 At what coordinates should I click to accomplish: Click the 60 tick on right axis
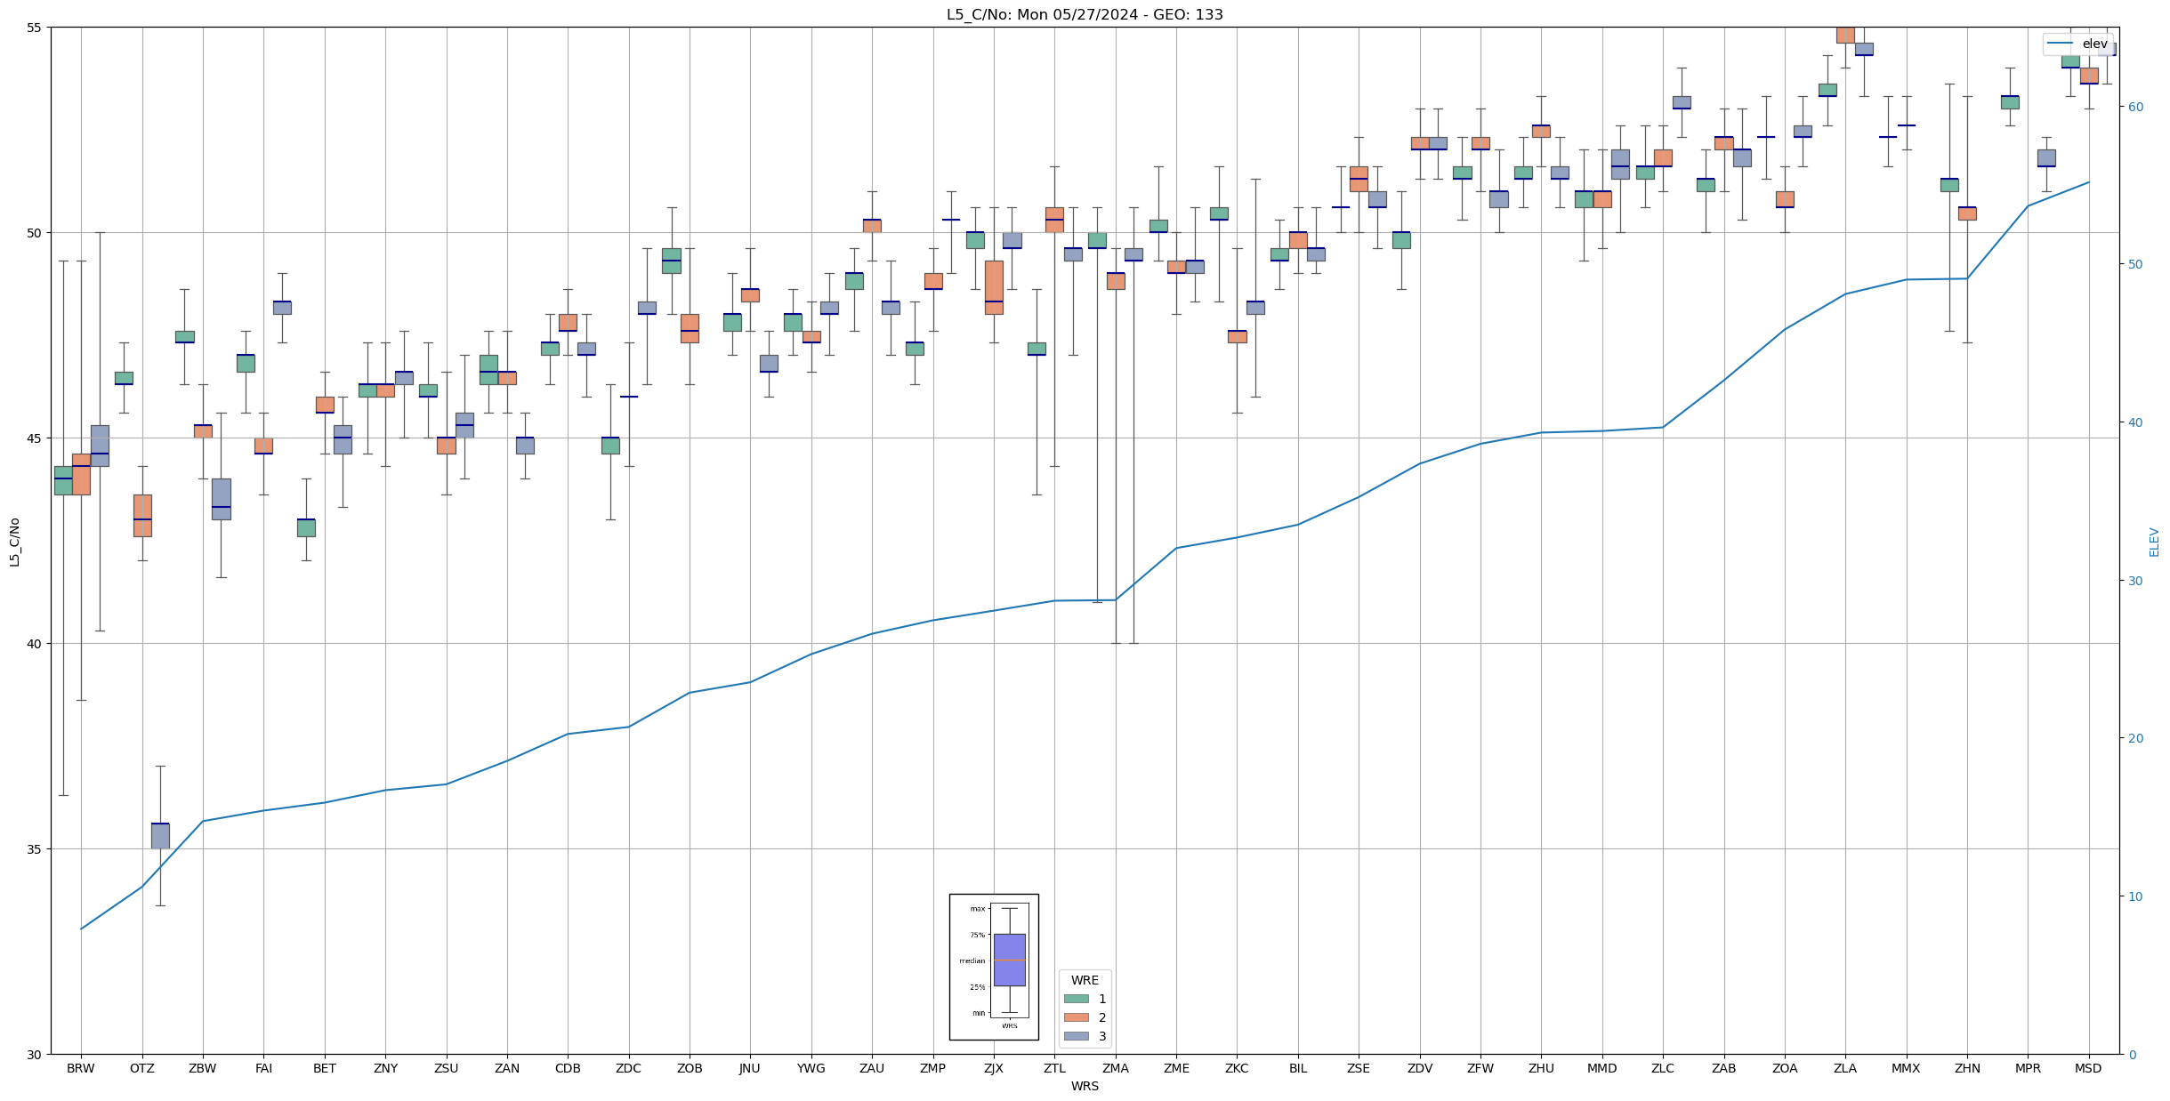click(2135, 107)
